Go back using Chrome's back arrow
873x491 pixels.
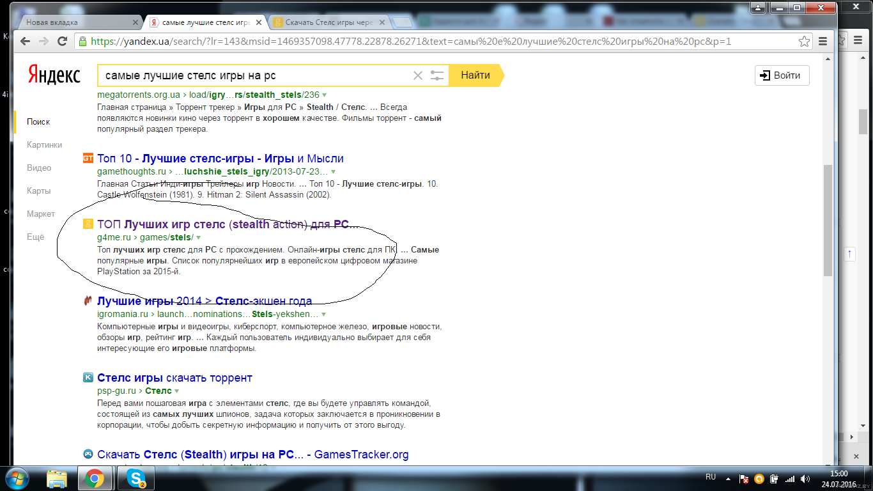pyautogui.click(x=25, y=42)
